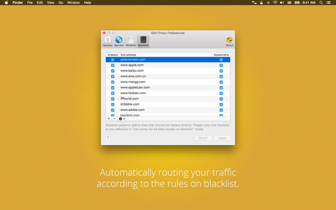
Task: Disable the www.apple.com Enabled checkbox
Action: 113,65
